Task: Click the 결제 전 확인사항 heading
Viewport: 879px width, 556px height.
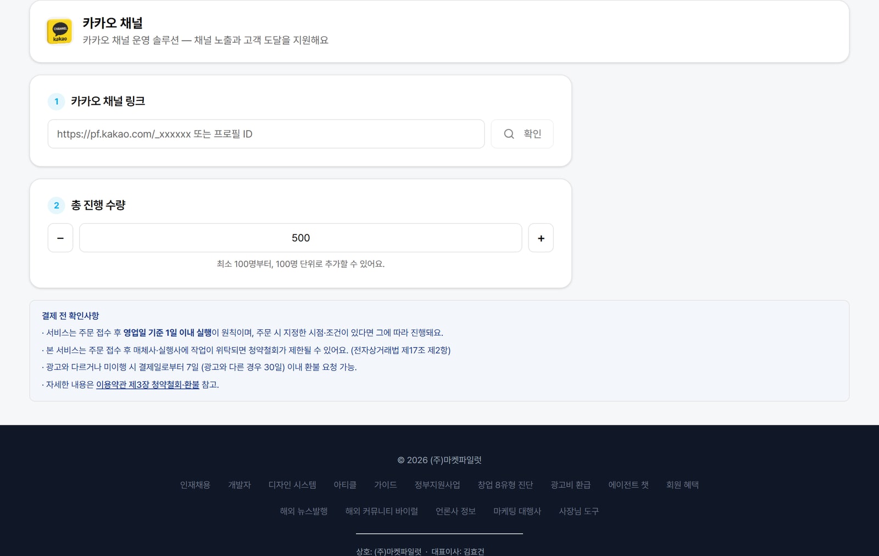Action: pyautogui.click(x=70, y=316)
